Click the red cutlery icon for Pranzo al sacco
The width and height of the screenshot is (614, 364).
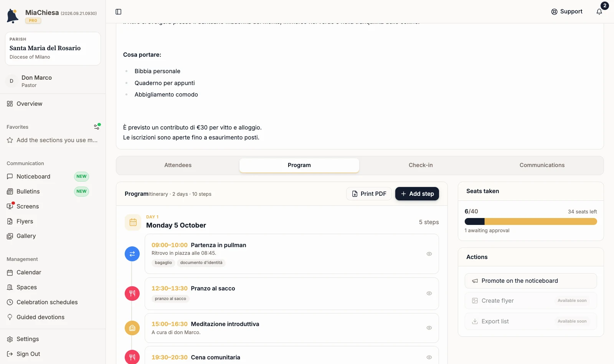(132, 293)
